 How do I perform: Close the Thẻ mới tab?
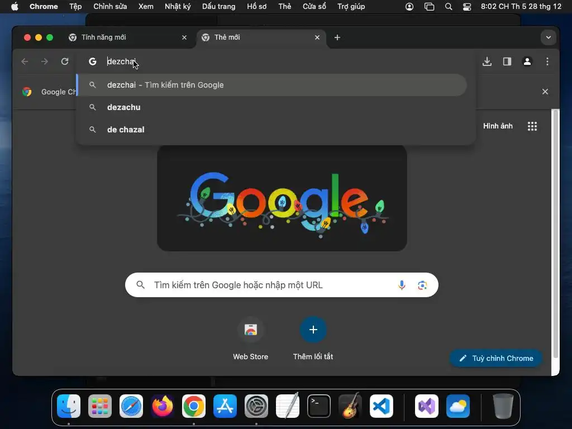coord(317,37)
